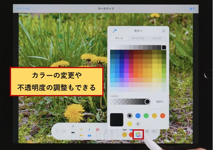Select the saved green color dot
The image size is (213, 150).
pyautogui.click(x=146, y=116)
